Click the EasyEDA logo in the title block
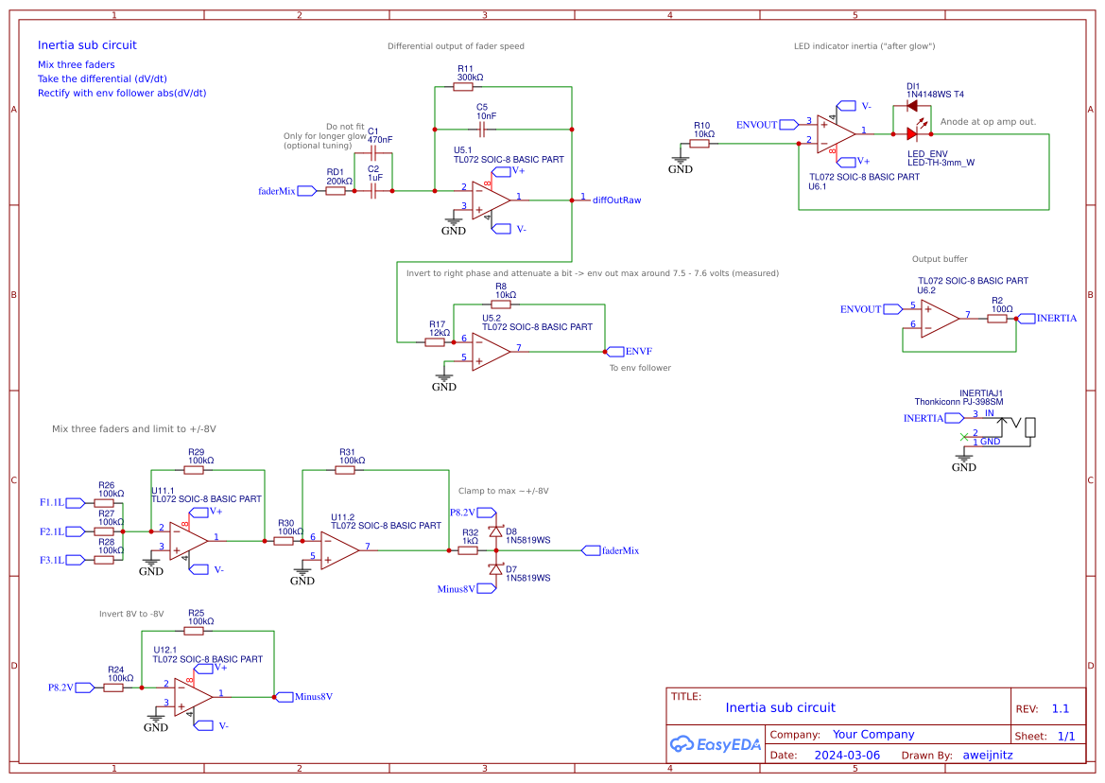Screen dimensions: 1105x783 tap(715, 744)
